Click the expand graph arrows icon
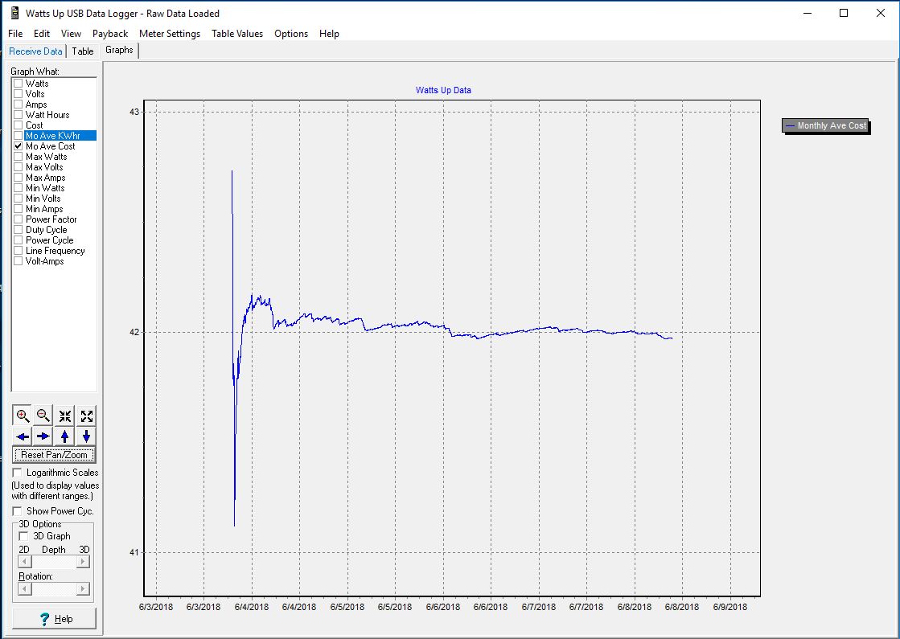The width and height of the screenshot is (900, 639). point(86,416)
